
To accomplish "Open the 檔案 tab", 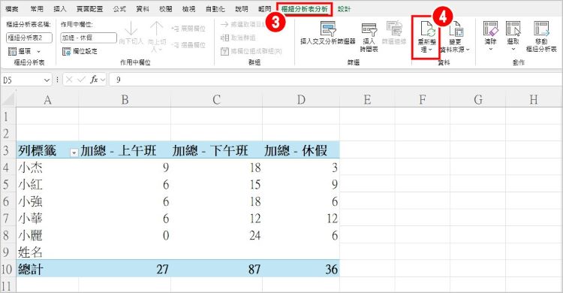I will pos(12,9).
